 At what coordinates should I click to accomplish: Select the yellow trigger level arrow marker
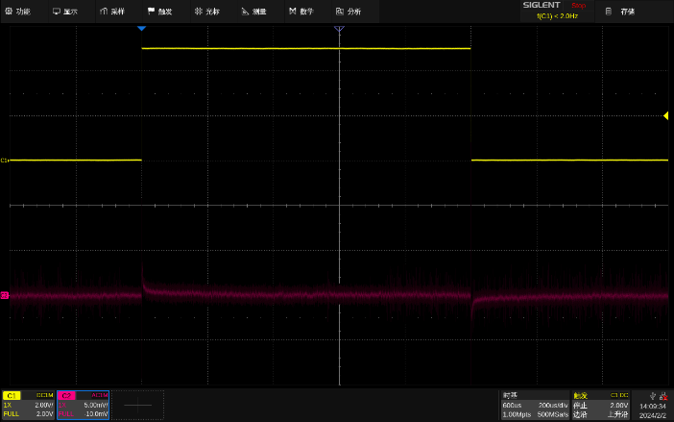[665, 116]
